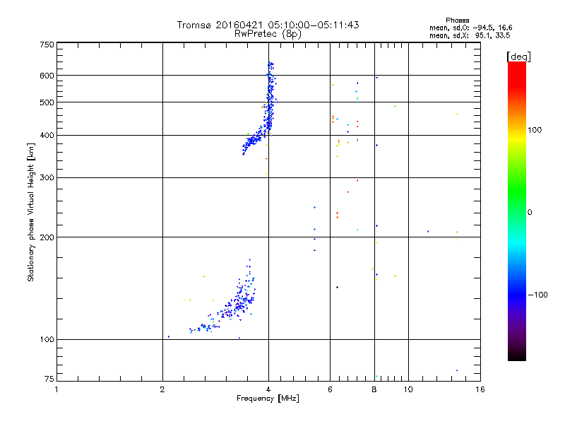
Task: Click the '[deg]' color bar unit label
Action: point(518,57)
